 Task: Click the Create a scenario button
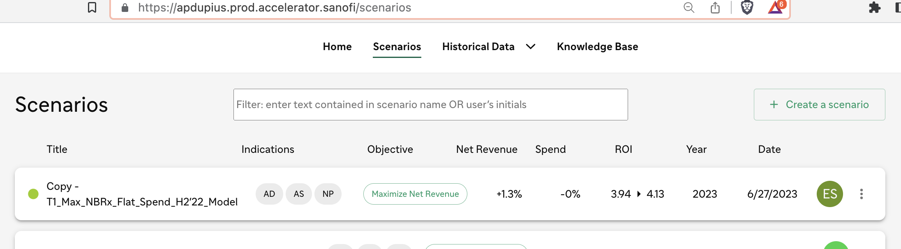click(819, 104)
